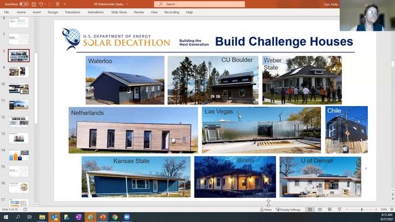
Task: Start Slide Show from status bar icon
Action: (339, 210)
